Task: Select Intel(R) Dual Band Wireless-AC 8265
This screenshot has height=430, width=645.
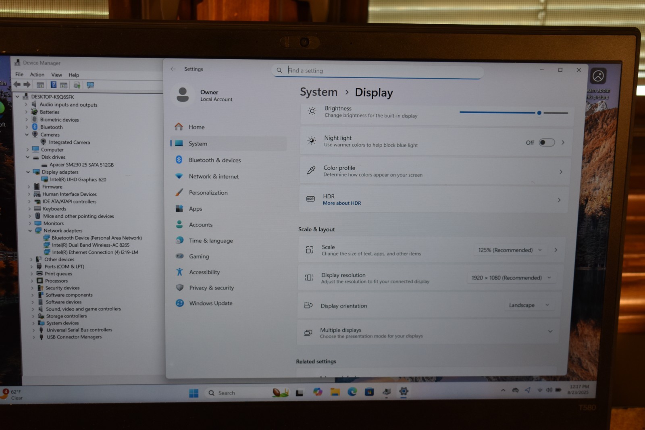Action: pos(91,245)
